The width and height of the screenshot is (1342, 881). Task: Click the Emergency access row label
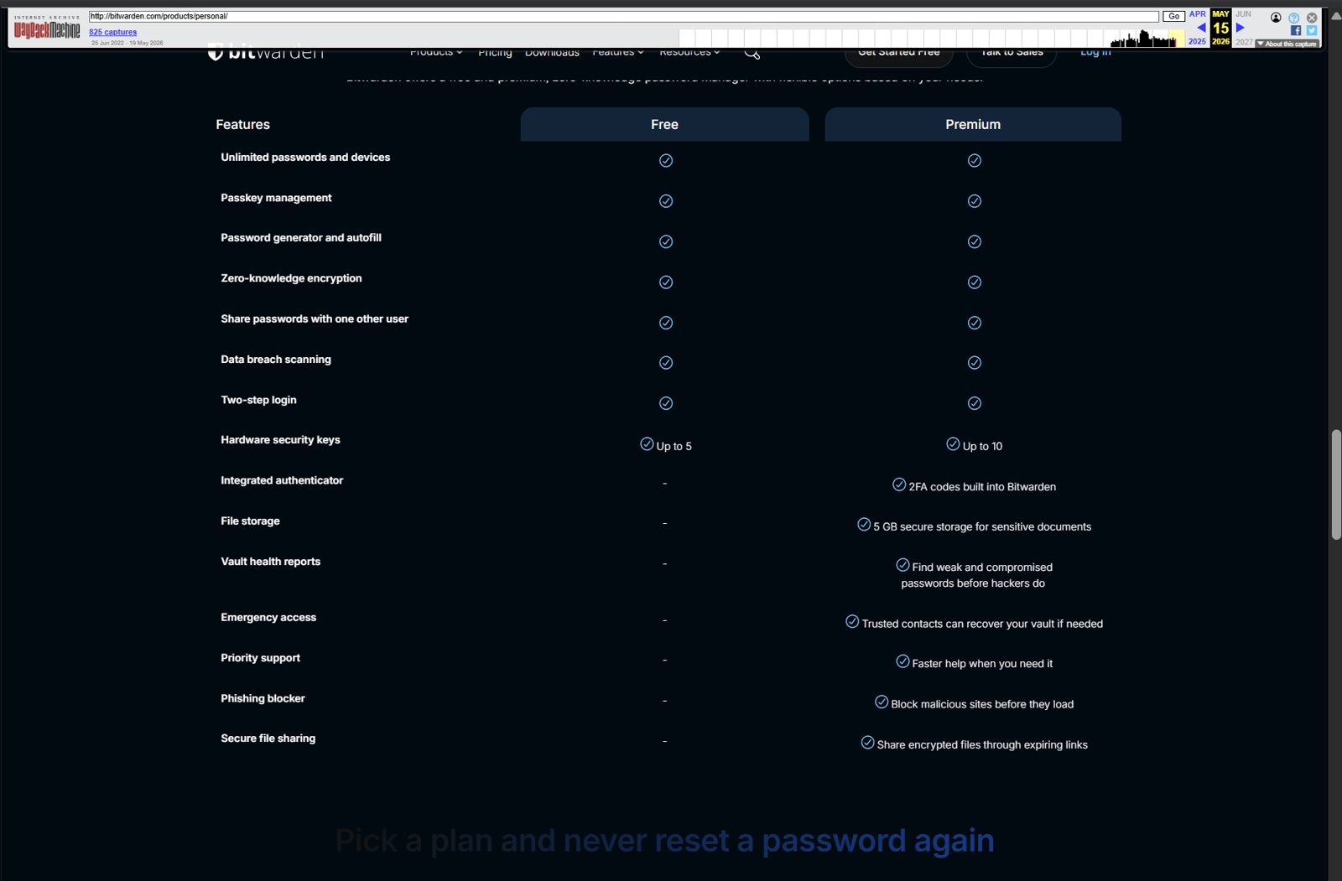[268, 617]
